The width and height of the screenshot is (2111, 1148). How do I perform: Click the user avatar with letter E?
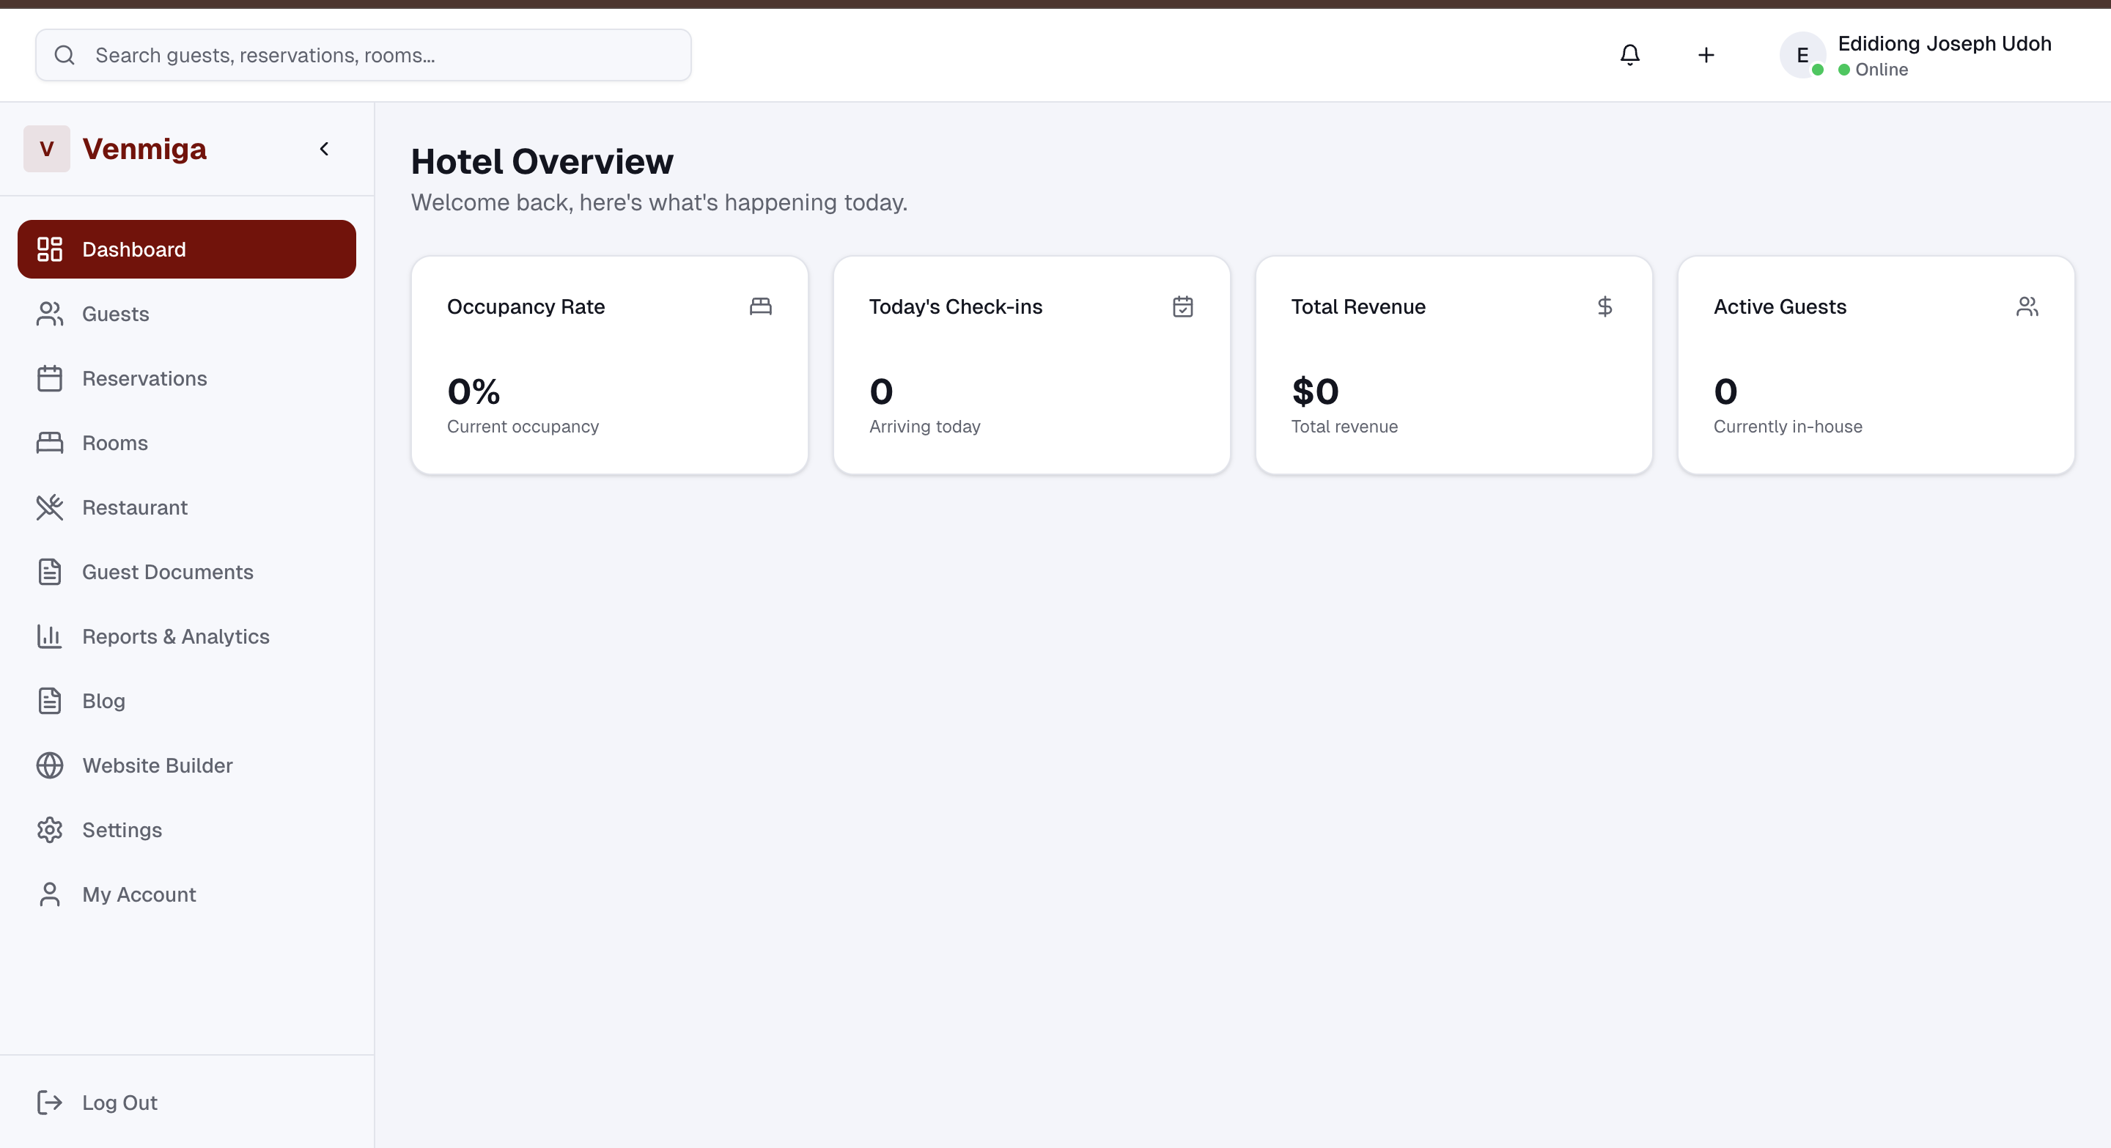[x=1802, y=55]
